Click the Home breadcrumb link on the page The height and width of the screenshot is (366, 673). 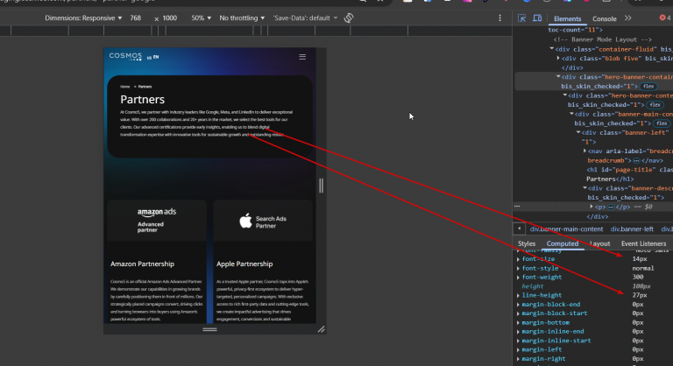125,87
